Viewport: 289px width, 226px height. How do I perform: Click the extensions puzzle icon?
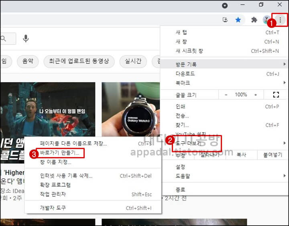[x=254, y=20]
